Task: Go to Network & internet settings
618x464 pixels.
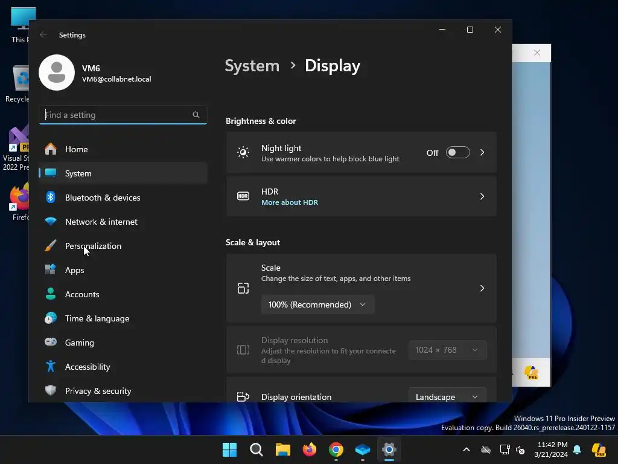Action: click(x=123, y=221)
